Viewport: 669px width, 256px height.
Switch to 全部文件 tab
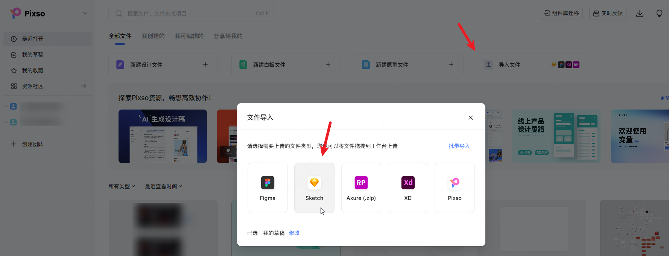pos(120,36)
